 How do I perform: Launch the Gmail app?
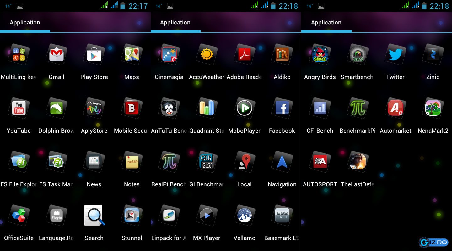pyautogui.click(x=56, y=54)
